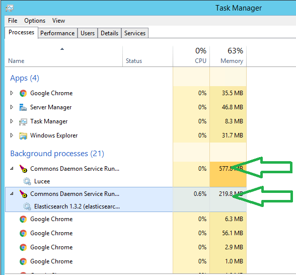Click the feather icon of the Commons Daemon row above Lucee
Viewport: 296px width, 275px height.
(x=23, y=168)
